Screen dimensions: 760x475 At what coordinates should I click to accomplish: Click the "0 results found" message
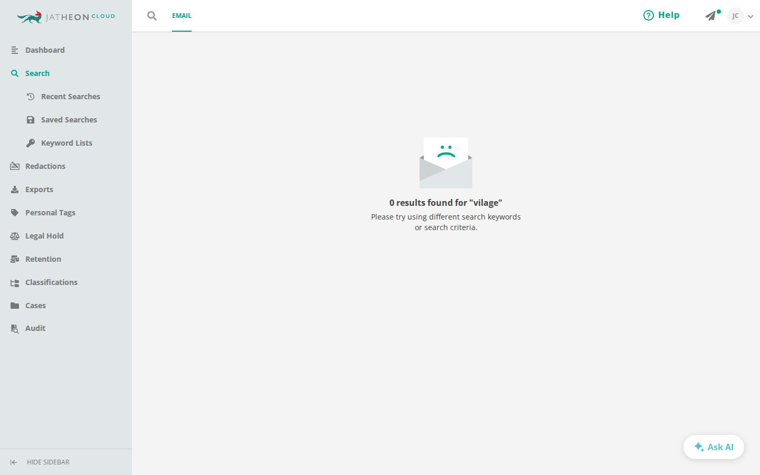[446, 203]
